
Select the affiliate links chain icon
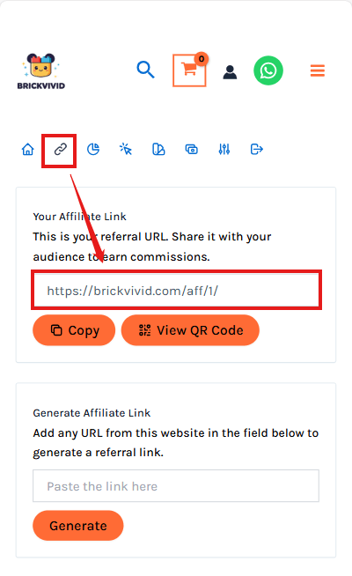tap(60, 150)
